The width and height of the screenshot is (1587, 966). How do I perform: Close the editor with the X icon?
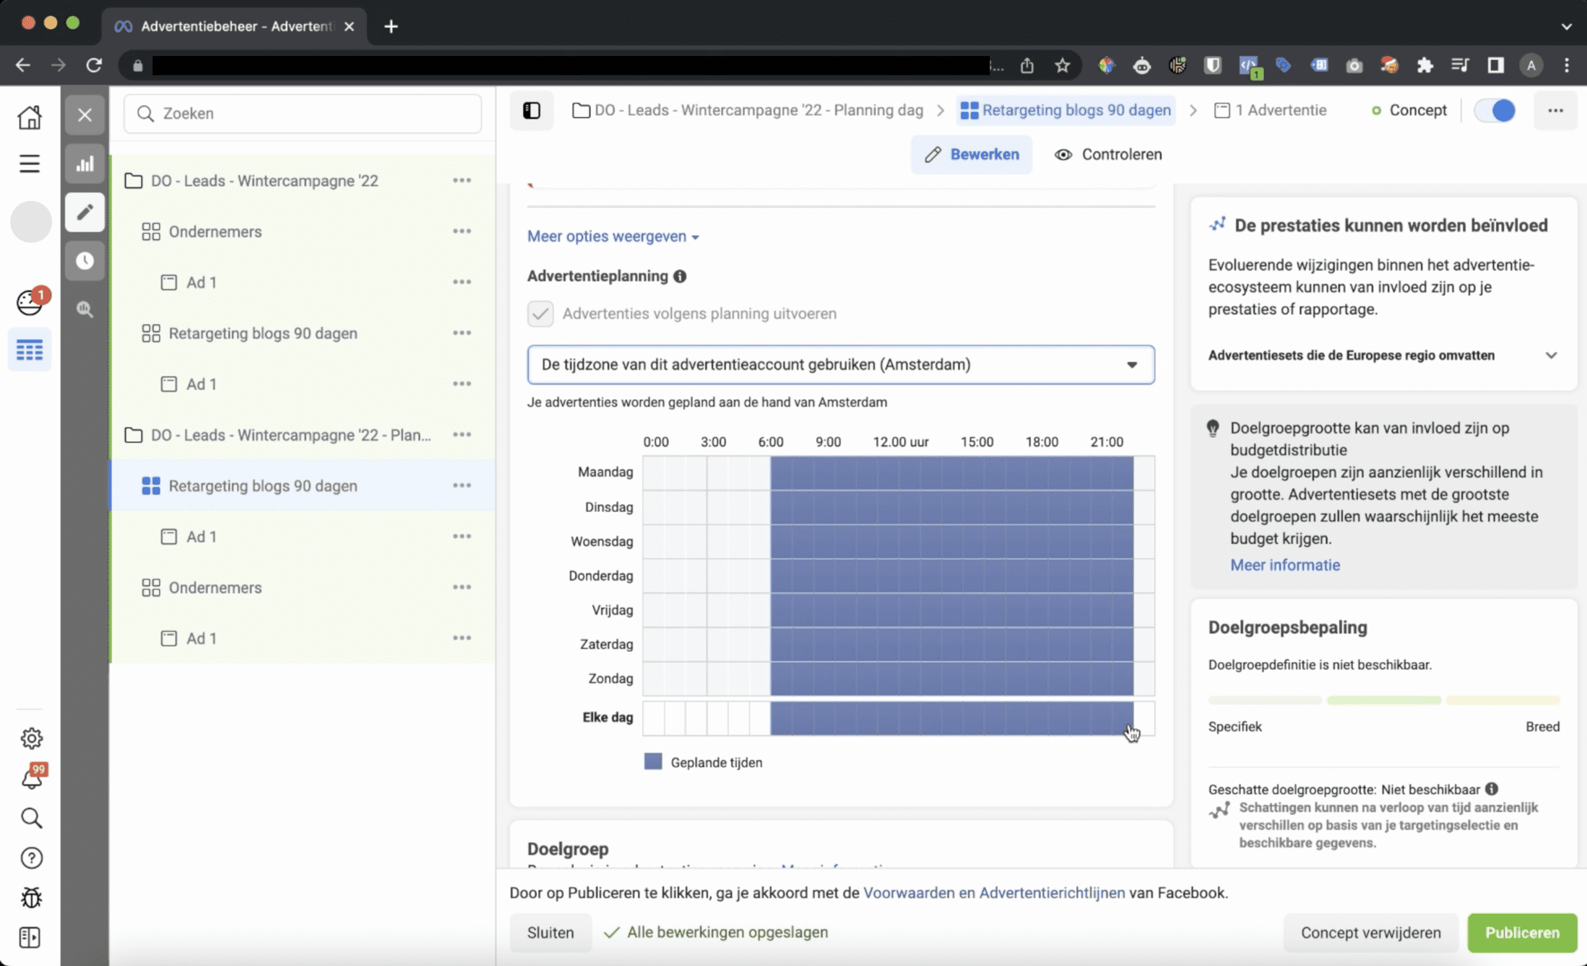click(84, 115)
